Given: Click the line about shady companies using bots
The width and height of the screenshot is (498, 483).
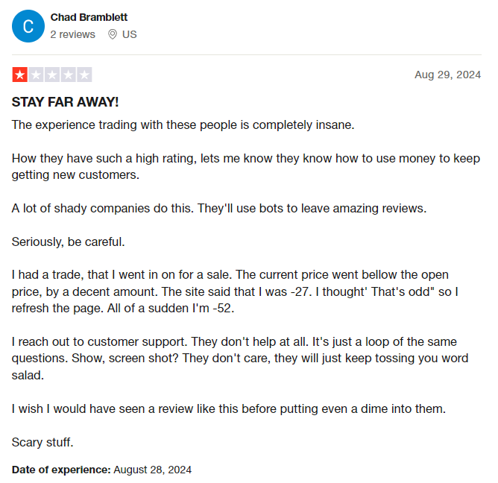Looking at the screenshot, I should click(219, 209).
